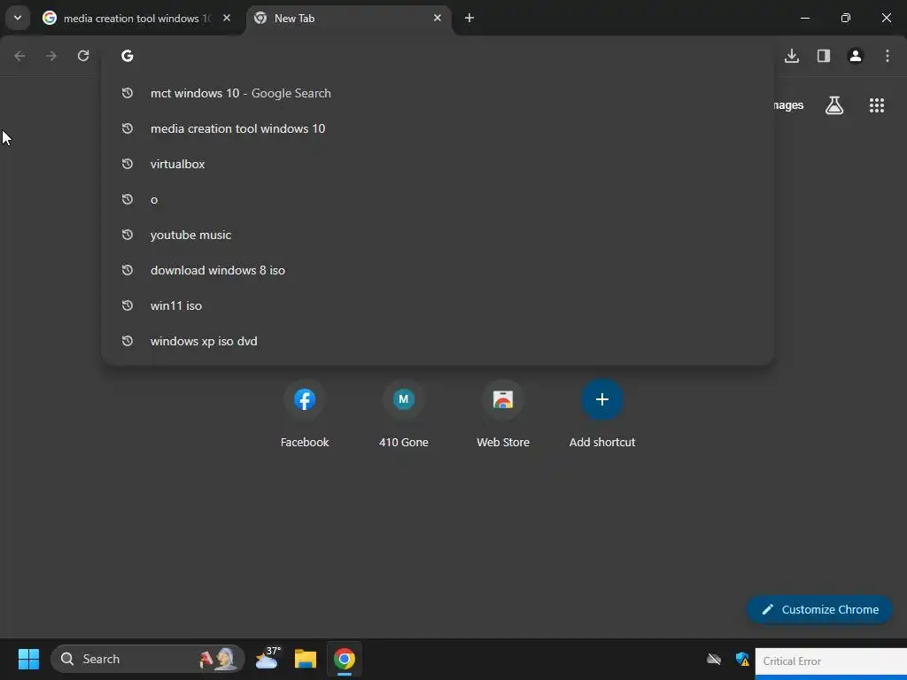Screen dimensions: 907x680
Task: Open the weather widget showing 37°
Action: click(267, 658)
